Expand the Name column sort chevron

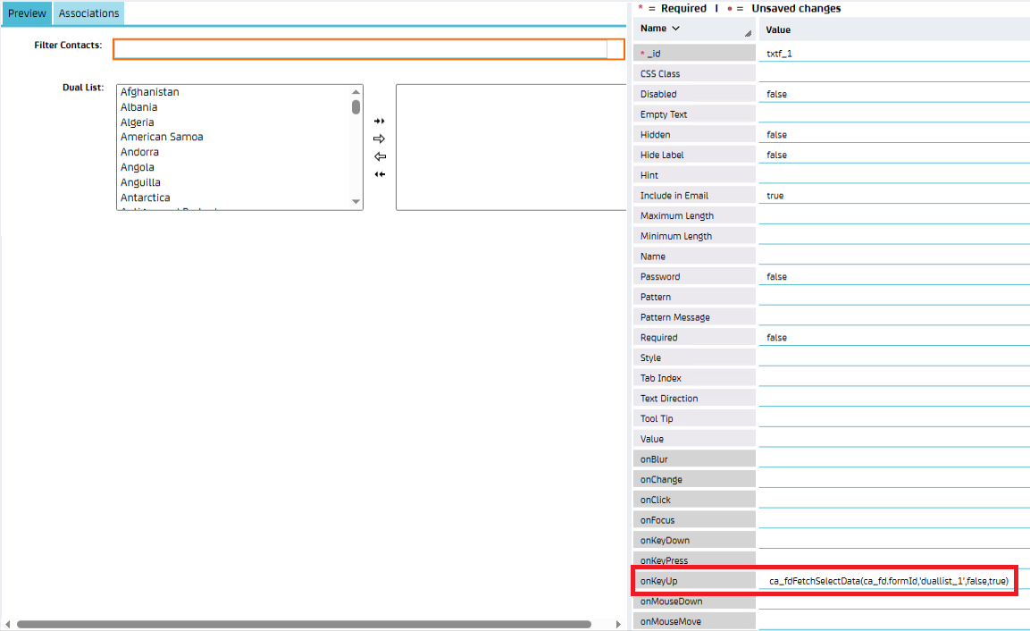[x=675, y=29]
